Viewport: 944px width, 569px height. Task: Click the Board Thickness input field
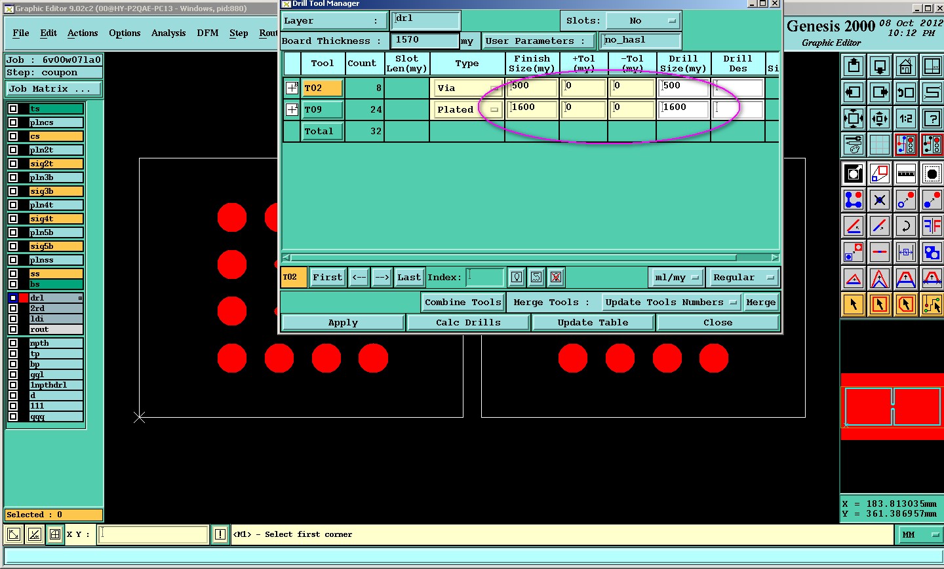(x=425, y=41)
